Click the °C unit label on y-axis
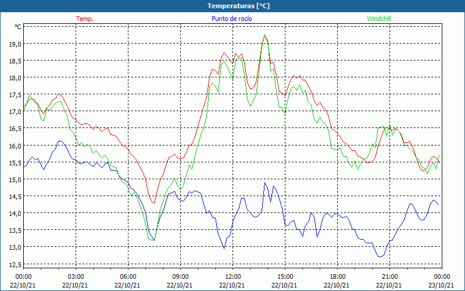Screen dimensions: 465x291 18,27
